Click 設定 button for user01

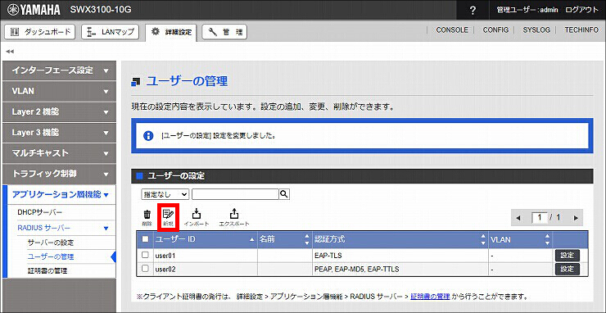568,256
